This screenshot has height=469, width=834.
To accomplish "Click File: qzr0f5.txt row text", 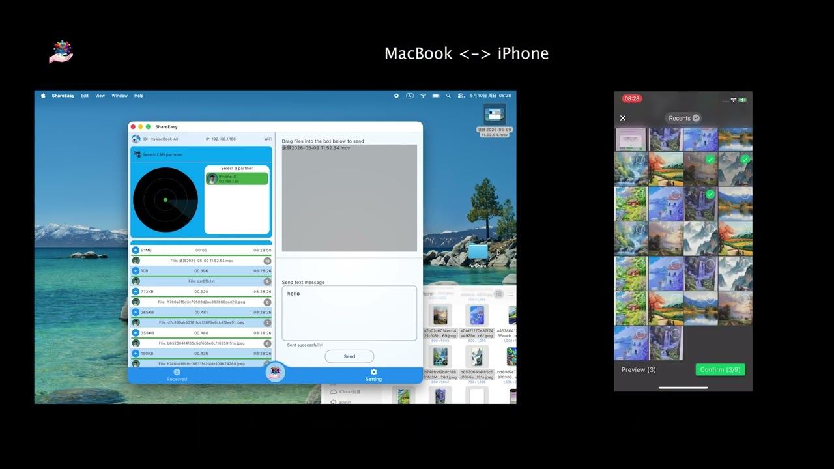I will (x=201, y=281).
